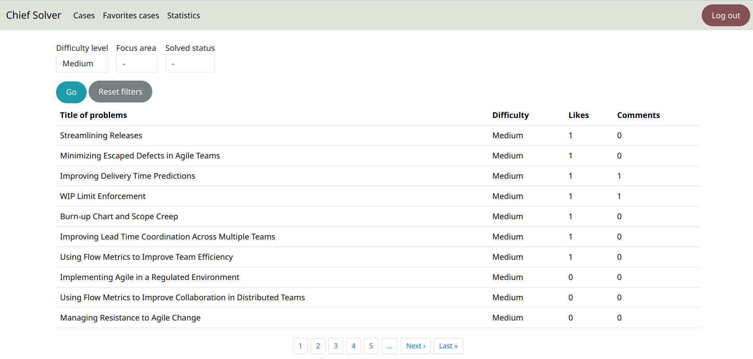Go to pagination page 2
753x359 pixels.
318,346
